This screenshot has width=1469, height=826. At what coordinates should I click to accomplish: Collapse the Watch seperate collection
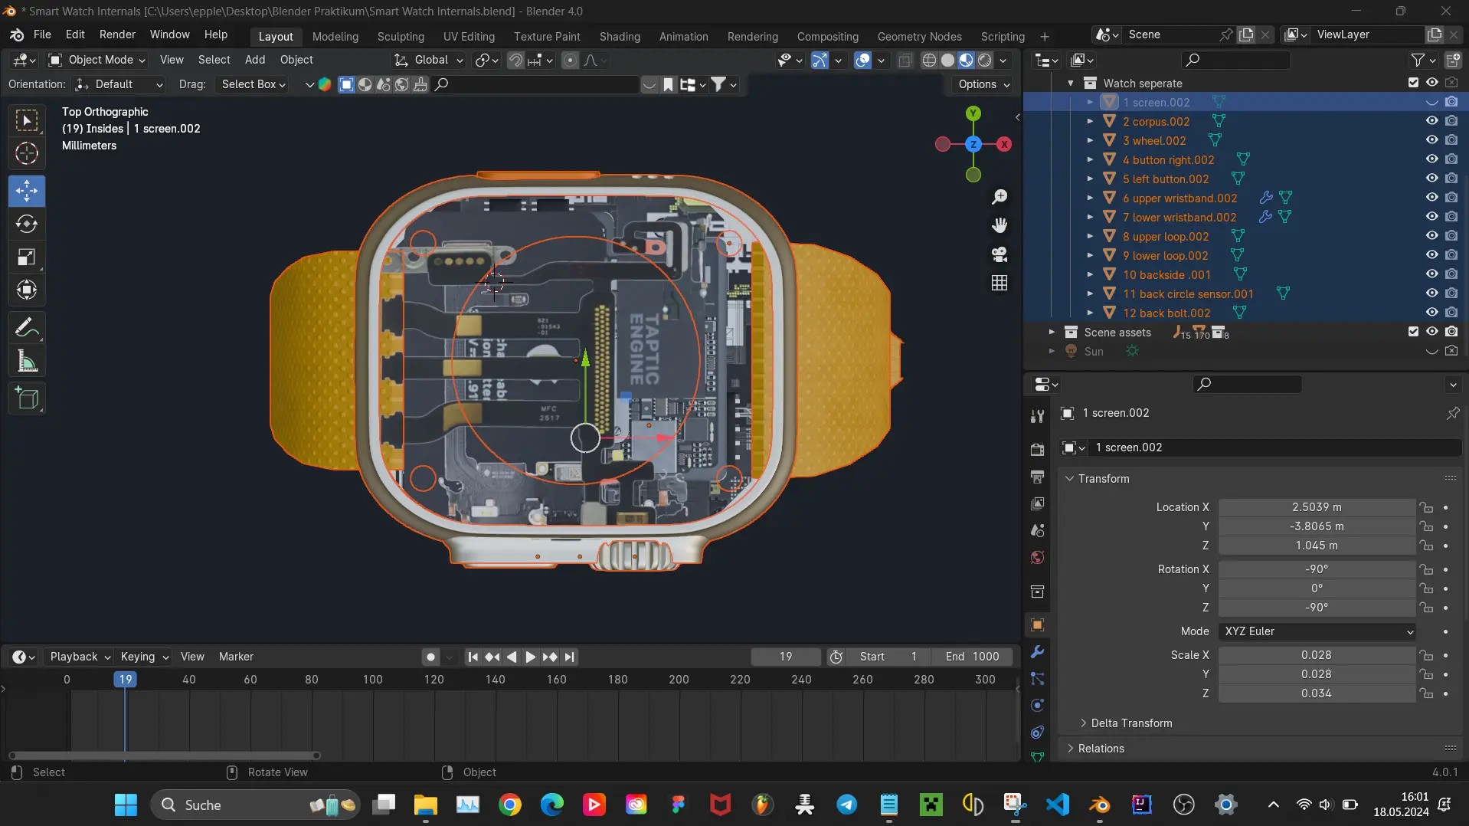click(1071, 83)
